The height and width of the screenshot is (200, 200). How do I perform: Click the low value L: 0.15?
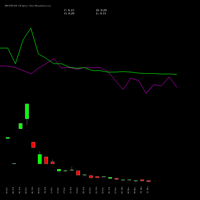[101, 14]
